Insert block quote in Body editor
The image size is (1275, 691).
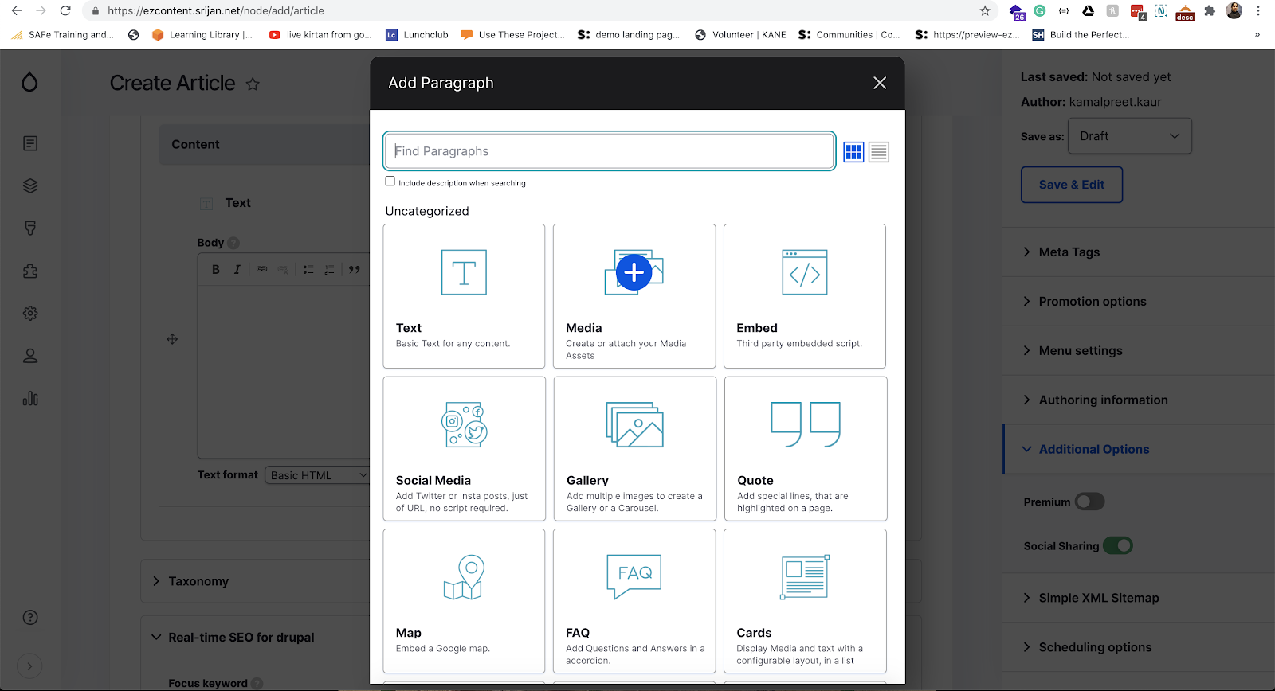(x=355, y=270)
